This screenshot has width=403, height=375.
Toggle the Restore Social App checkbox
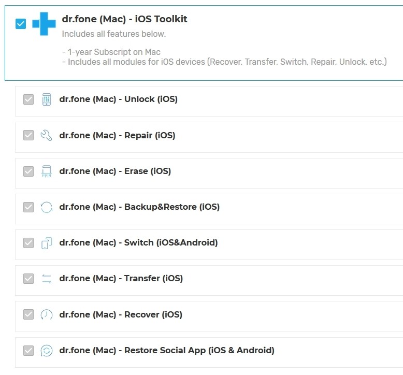click(28, 350)
